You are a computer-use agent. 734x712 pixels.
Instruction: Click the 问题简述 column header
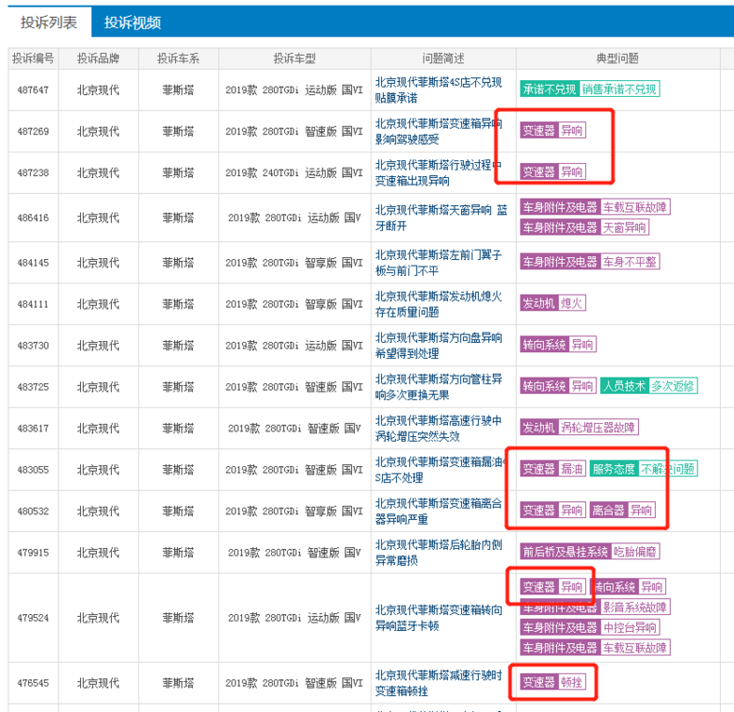[443, 58]
